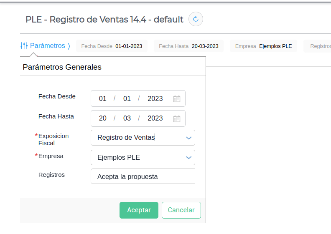
Task: Confirm parameters with the Aceptar button
Action: tap(139, 210)
